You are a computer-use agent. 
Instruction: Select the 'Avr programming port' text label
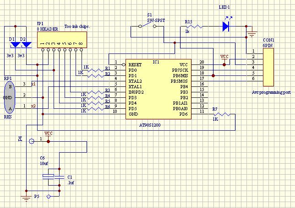click(x=271, y=92)
